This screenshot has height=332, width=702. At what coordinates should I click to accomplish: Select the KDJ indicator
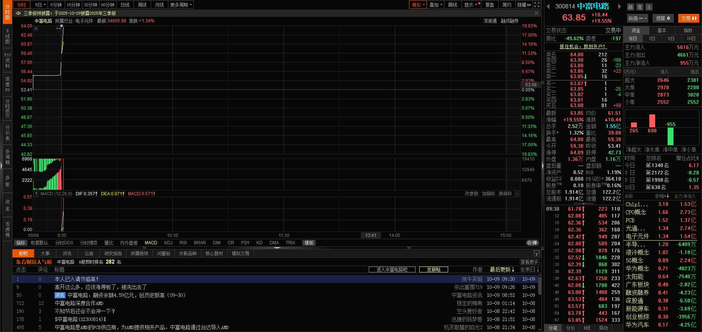pyautogui.click(x=168, y=243)
